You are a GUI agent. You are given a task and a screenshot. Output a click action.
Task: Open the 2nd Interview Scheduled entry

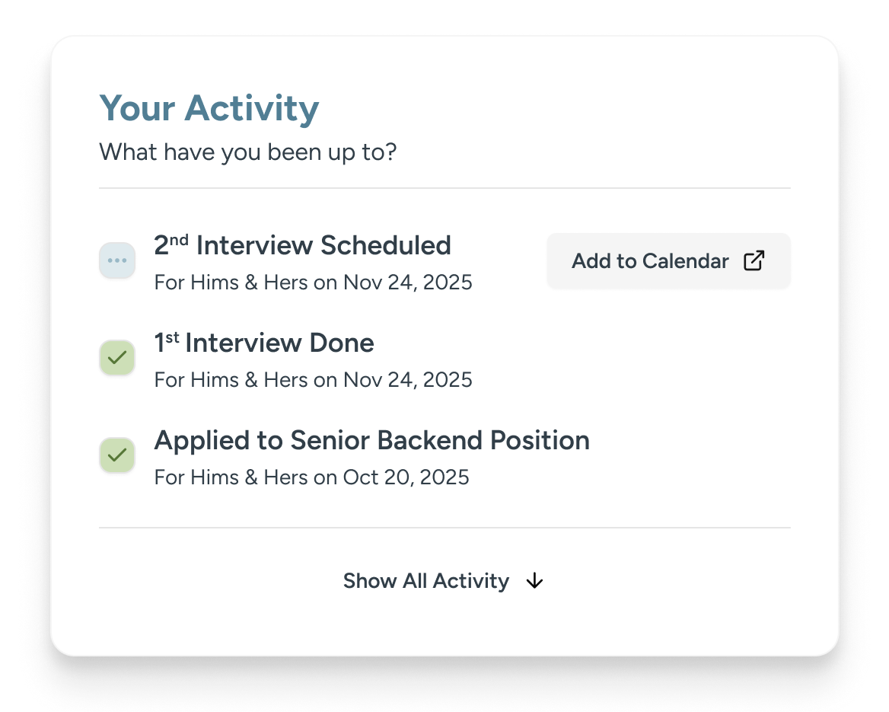point(302,246)
